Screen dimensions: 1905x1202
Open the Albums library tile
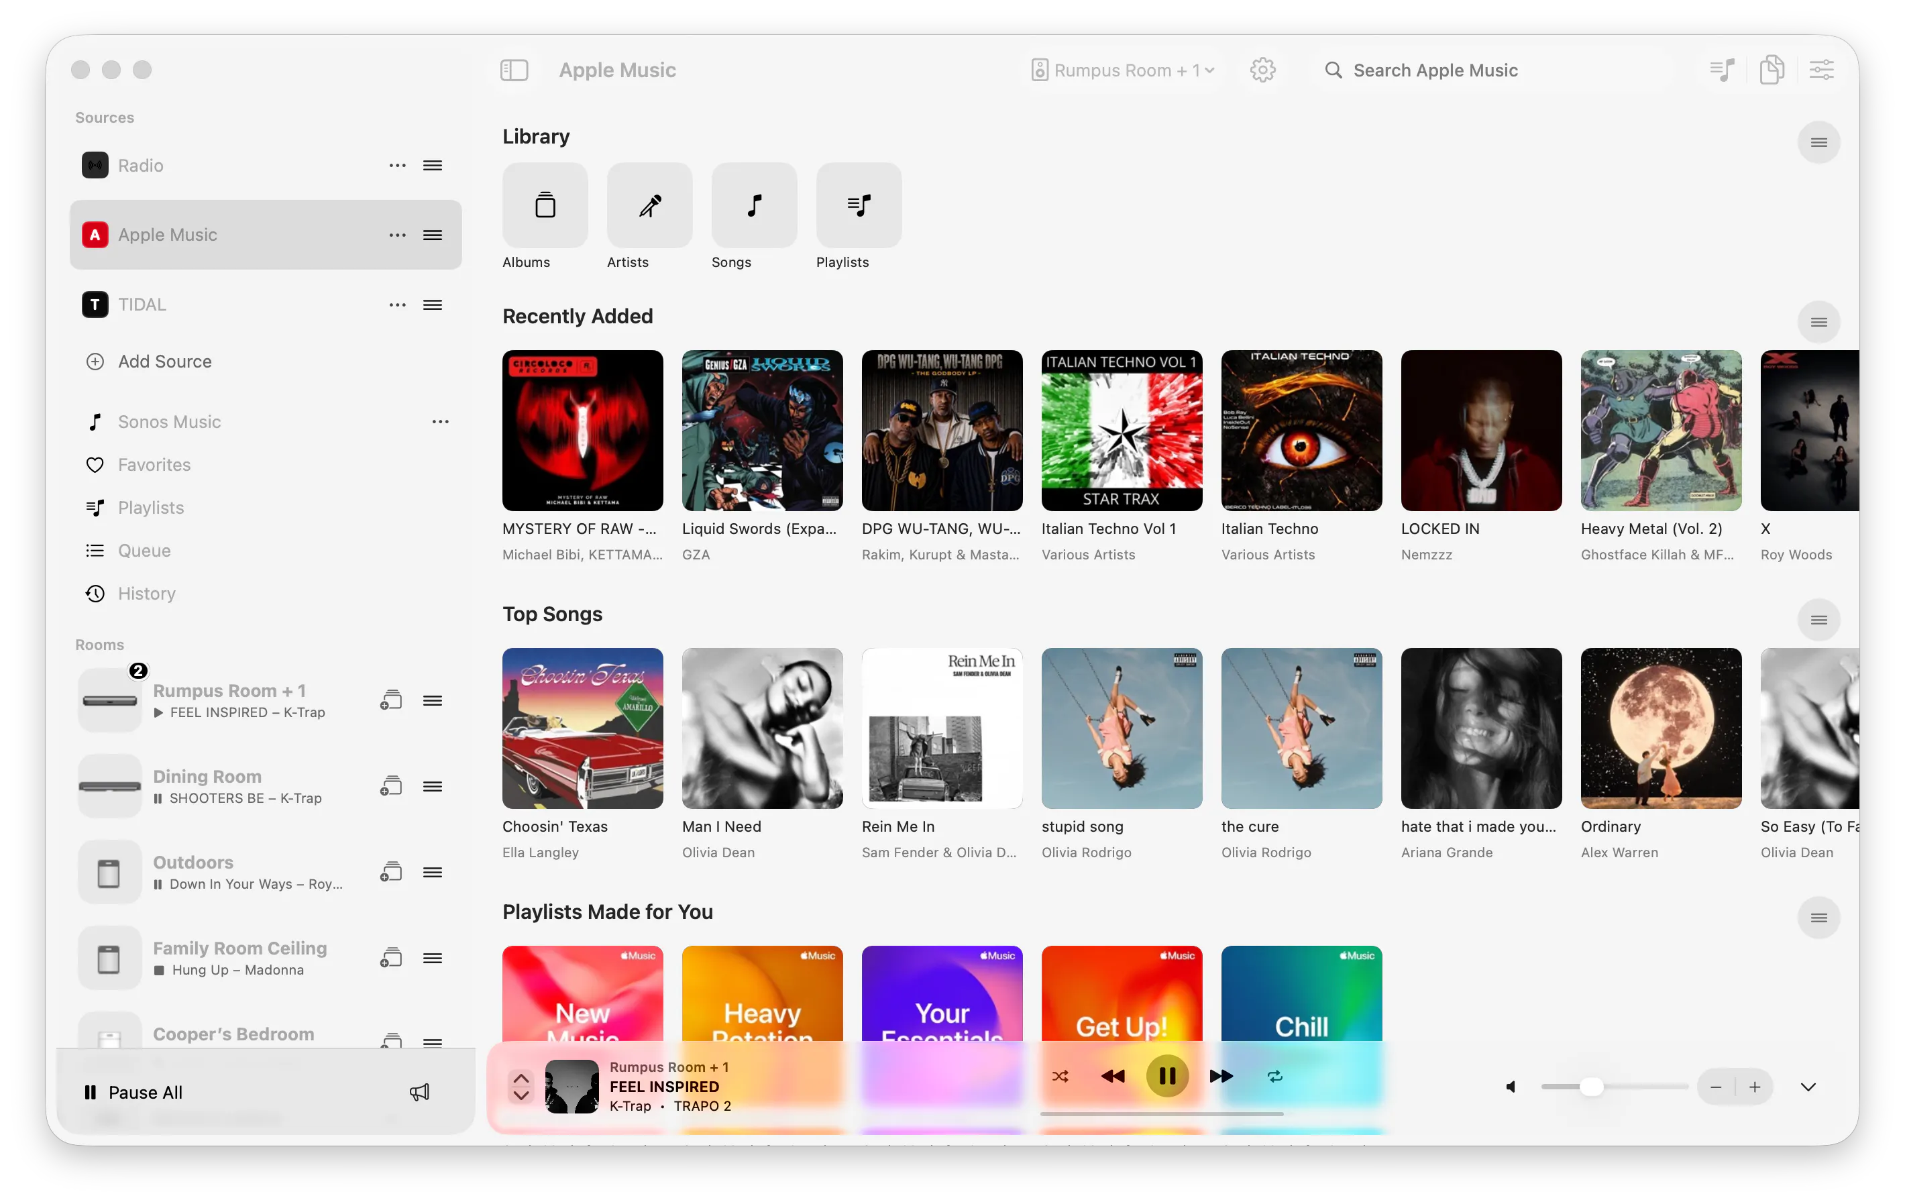(545, 205)
